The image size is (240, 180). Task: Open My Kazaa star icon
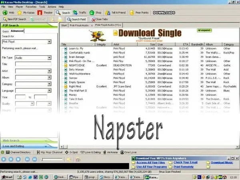(20, 12)
